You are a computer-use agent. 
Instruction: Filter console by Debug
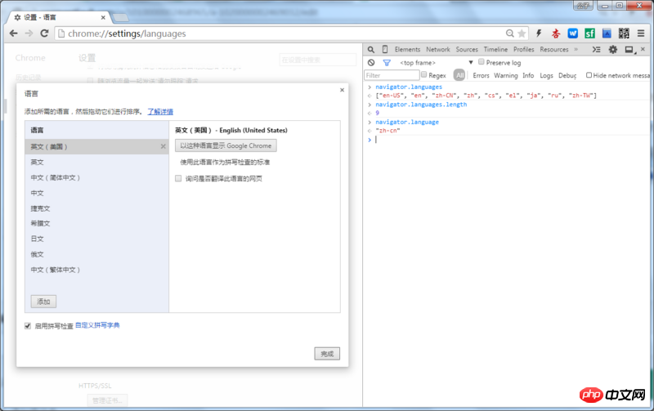coord(567,75)
